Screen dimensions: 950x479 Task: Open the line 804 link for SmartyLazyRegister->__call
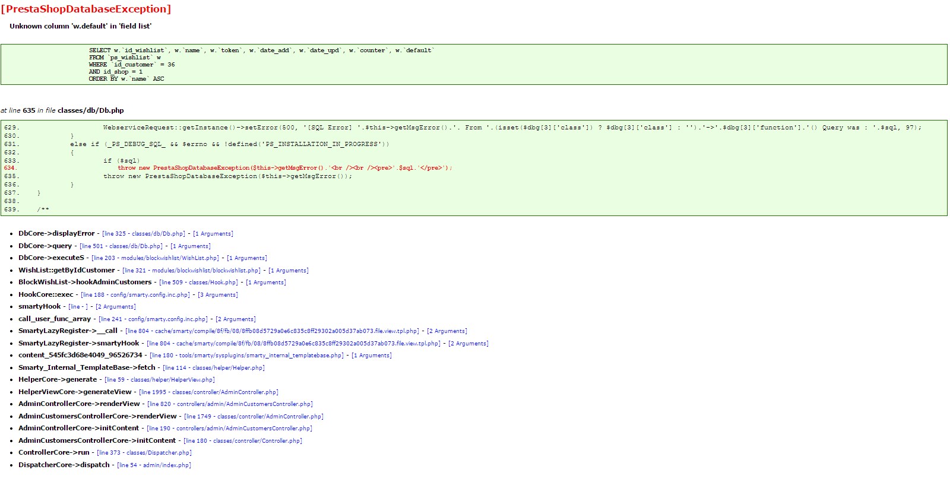(x=273, y=331)
